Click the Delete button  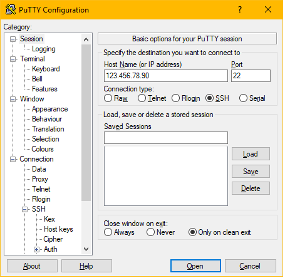[x=251, y=188]
